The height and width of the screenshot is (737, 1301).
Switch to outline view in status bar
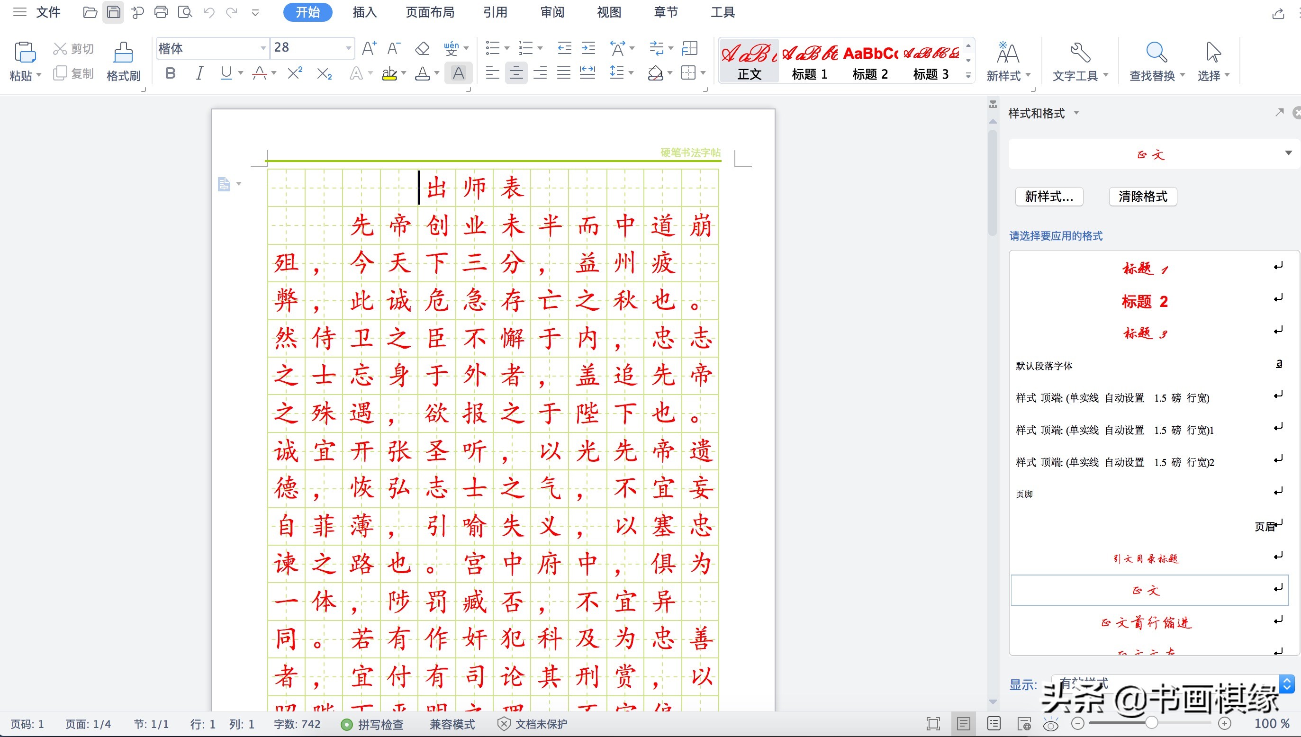click(x=993, y=724)
